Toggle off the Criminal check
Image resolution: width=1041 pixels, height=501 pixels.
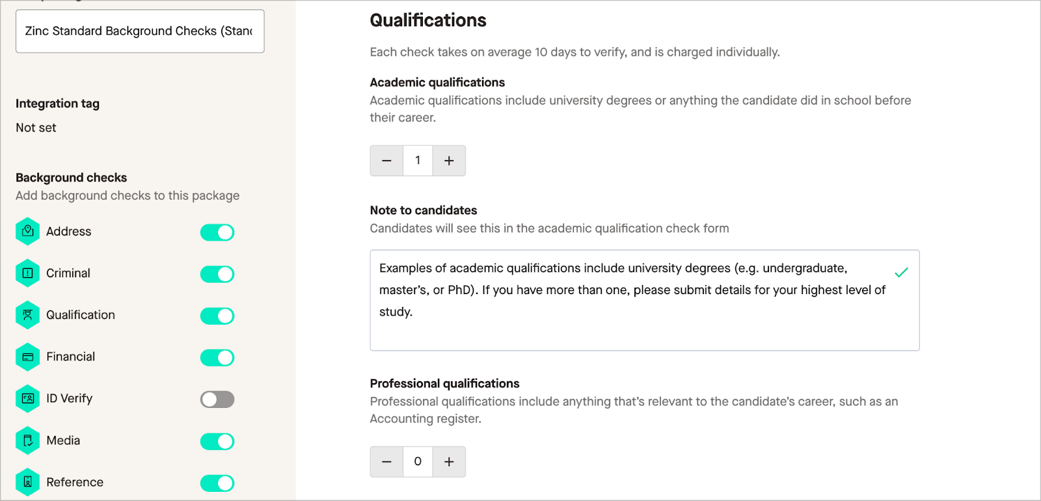tap(217, 273)
